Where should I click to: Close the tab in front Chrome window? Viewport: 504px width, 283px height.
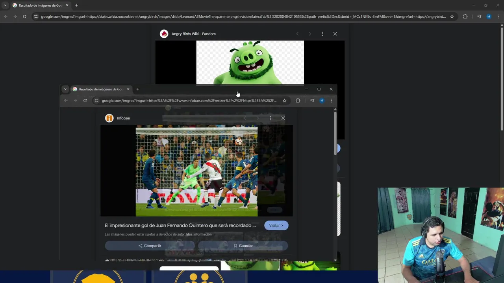tap(128, 89)
